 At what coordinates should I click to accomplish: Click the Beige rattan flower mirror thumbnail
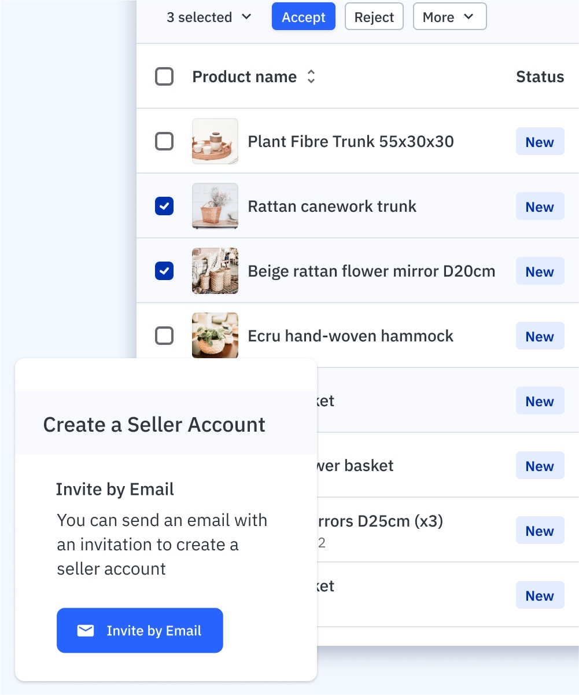[x=215, y=271]
